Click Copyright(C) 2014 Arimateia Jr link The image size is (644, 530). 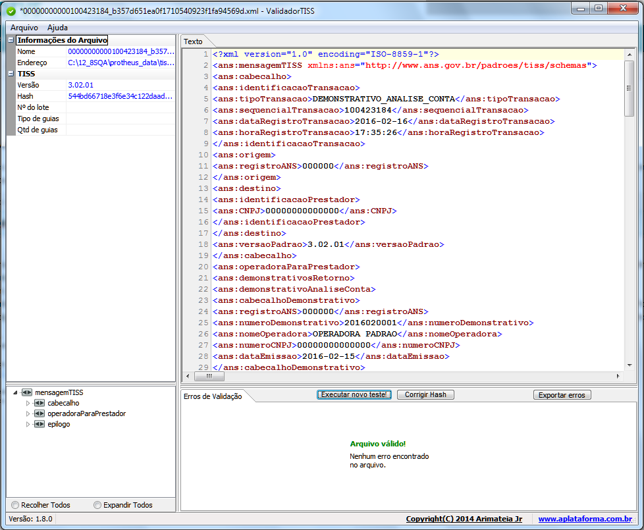coord(464,519)
